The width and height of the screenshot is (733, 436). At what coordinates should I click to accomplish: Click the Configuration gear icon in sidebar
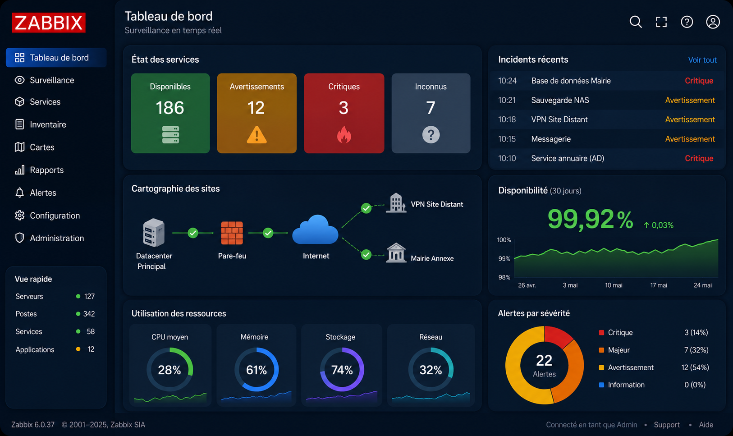pos(19,216)
